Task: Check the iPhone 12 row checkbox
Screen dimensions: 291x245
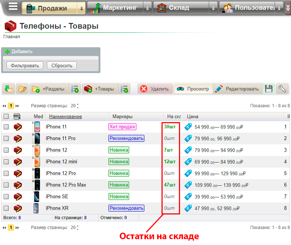Action: coord(6,150)
